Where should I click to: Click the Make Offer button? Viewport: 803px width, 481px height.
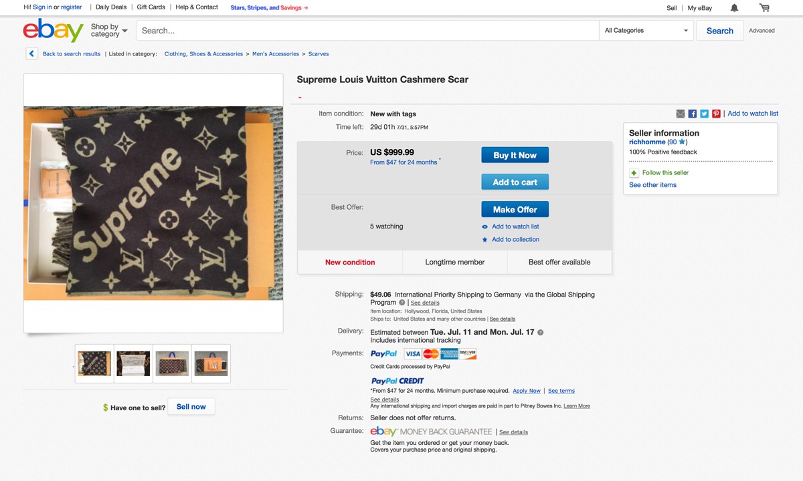pyautogui.click(x=515, y=210)
